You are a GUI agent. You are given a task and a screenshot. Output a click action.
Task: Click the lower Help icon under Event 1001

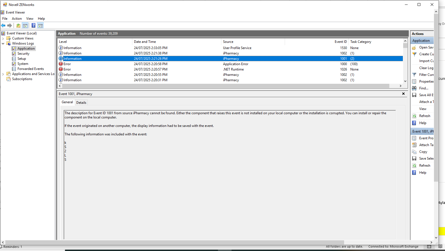point(414,173)
